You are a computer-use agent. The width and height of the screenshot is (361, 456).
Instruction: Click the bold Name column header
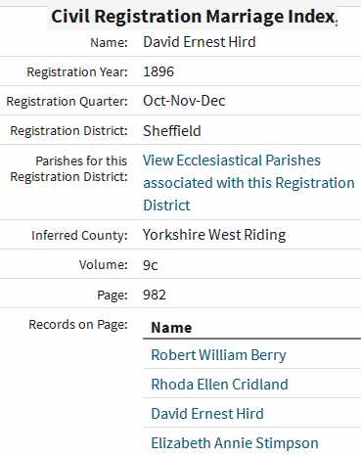pos(171,328)
